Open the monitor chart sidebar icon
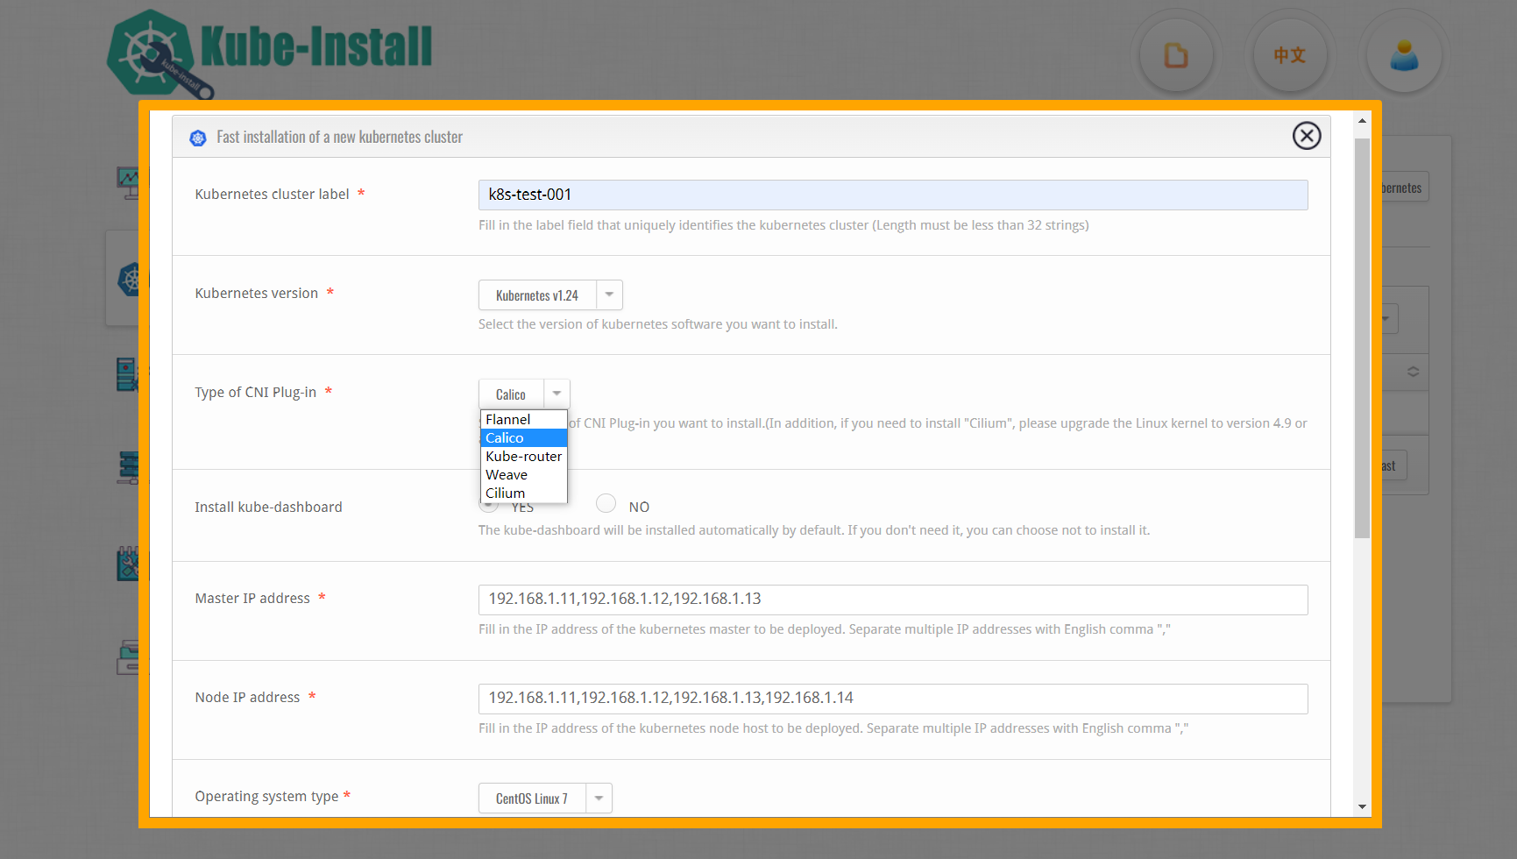Image resolution: width=1517 pixels, height=859 pixels. click(x=129, y=182)
